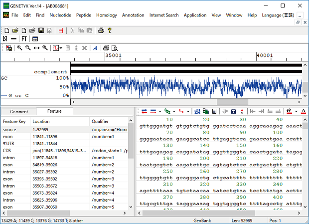Click the red underlined A font color

(x=303, y=111)
